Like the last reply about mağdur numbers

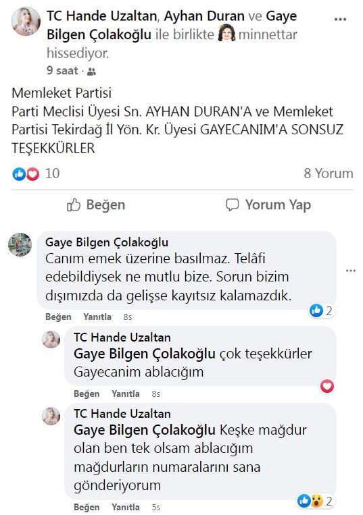coord(87,507)
